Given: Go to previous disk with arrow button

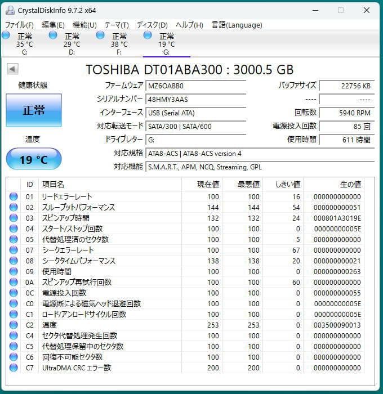Looking at the screenshot, I should pyautogui.click(x=12, y=69).
